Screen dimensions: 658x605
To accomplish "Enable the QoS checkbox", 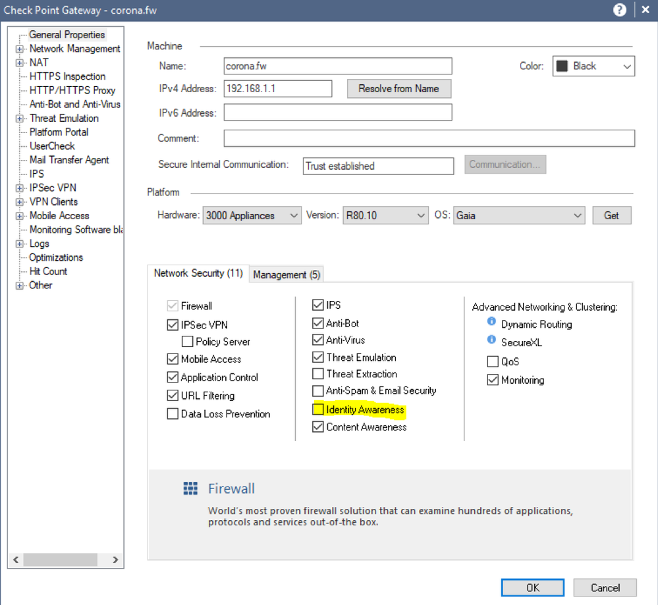I will click(x=493, y=361).
